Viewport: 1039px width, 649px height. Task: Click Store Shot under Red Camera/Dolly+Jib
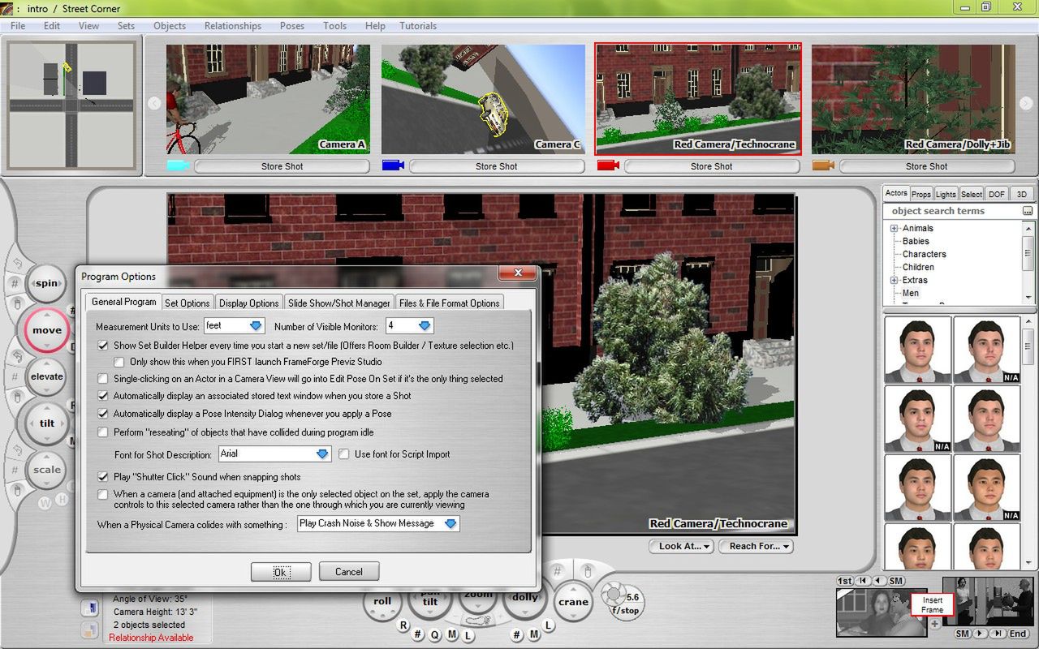(927, 165)
